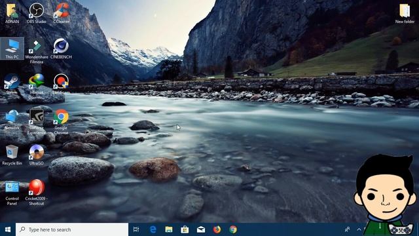419x236 pixels.
Task: Select the Recycle Bin icon
Action: coord(12,155)
